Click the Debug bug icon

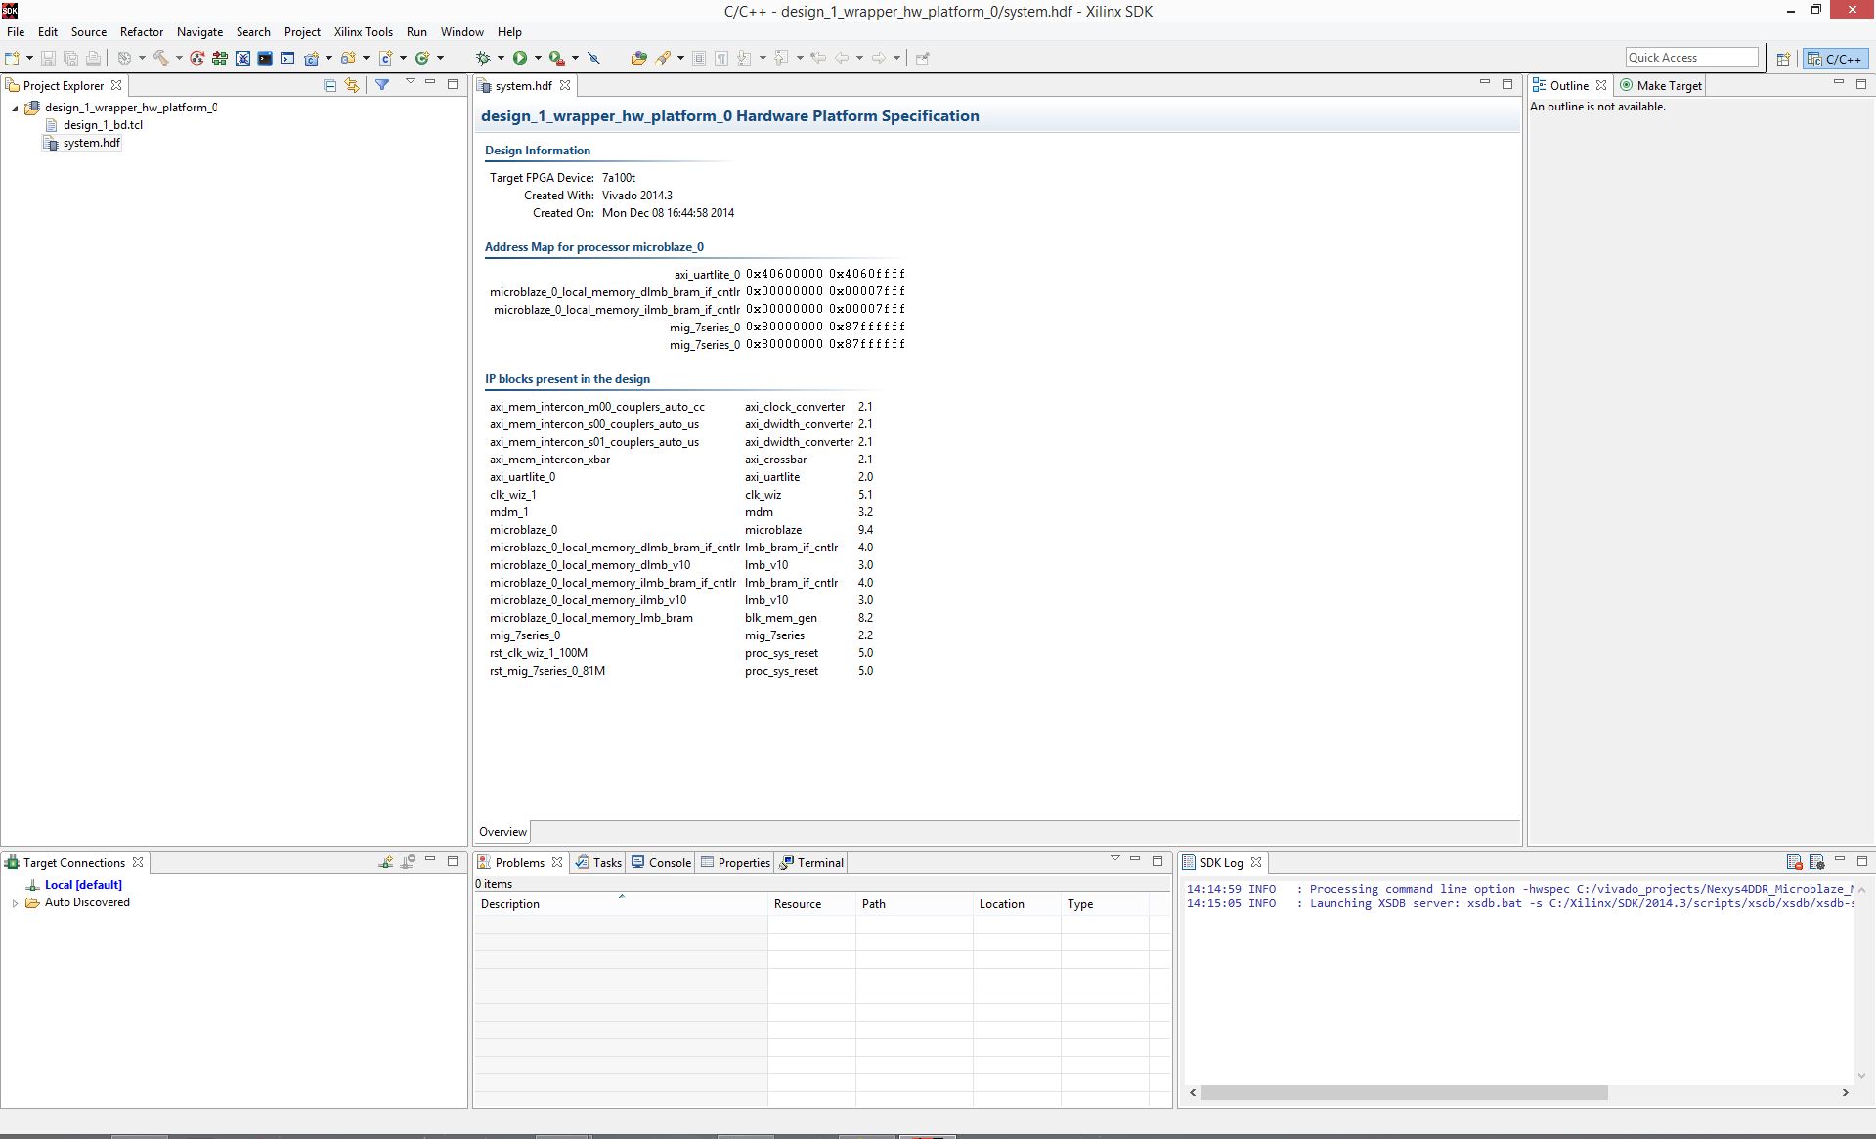483,58
